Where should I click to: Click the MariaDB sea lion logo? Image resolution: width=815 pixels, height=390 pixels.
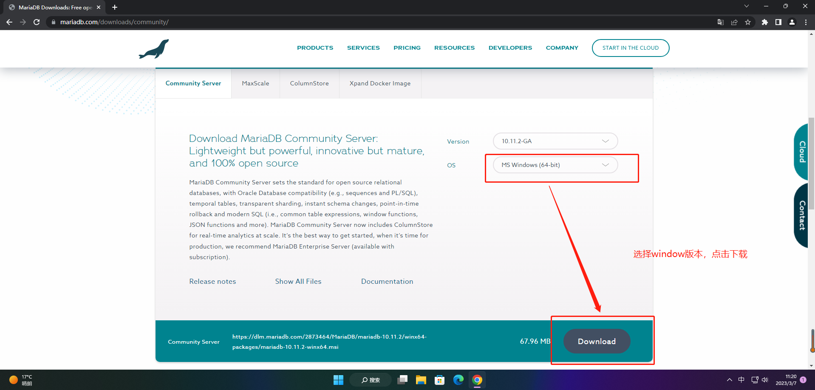click(154, 49)
